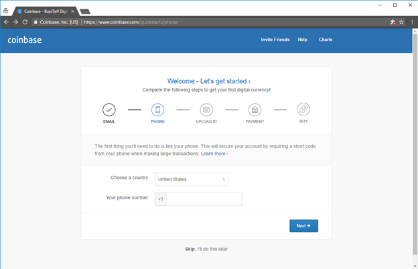Click the UPLOAD ID step label
The height and width of the screenshot is (269, 418).
(x=206, y=121)
